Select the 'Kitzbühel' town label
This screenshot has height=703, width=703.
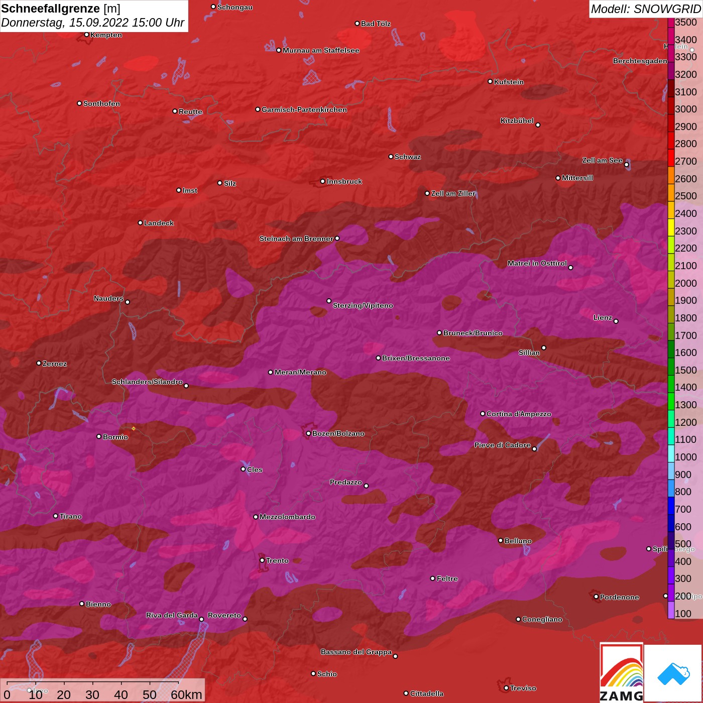click(x=517, y=121)
